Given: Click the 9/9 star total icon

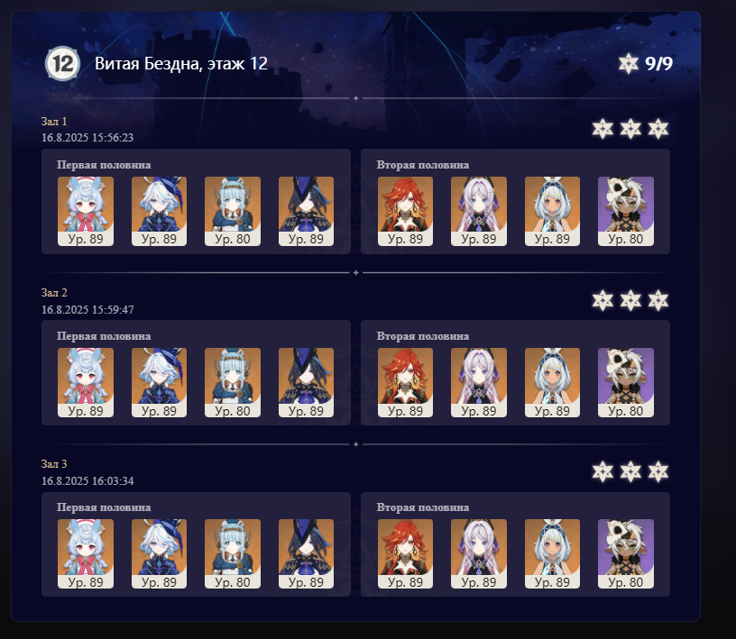Looking at the screenshot, I should (x=628, y=63).
